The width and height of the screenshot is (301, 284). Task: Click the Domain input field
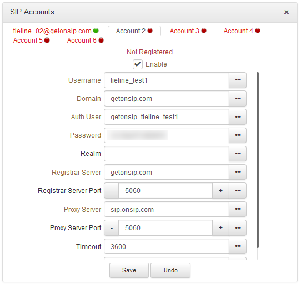click(x=167, y=99)
